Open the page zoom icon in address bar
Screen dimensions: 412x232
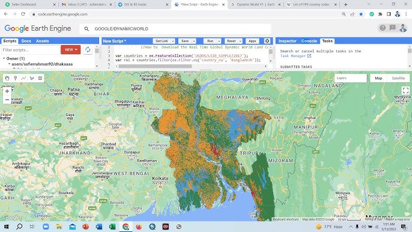[344, 14]
